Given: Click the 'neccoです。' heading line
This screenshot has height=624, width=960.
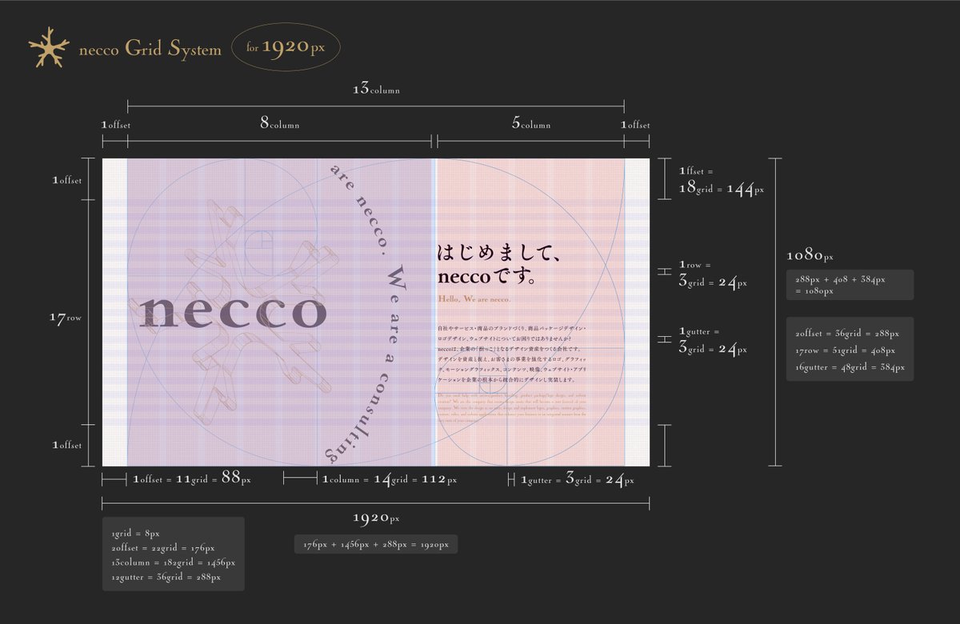Looking at the screenshot, I should point(486,278).
